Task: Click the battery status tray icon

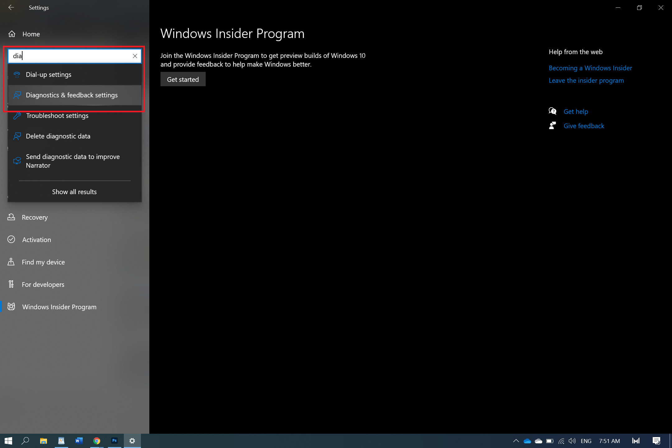Action: pos(550,441)
